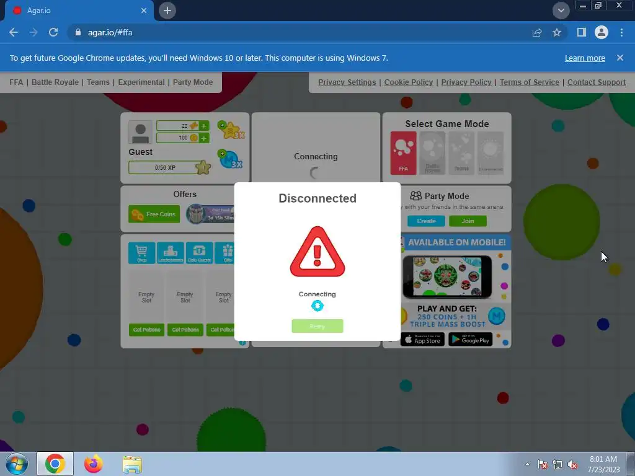Image resolution: width=635 pixels, height=476 pixels.
Task: Click the Retry button in Disconnected dialog
Action: (317, 326)
